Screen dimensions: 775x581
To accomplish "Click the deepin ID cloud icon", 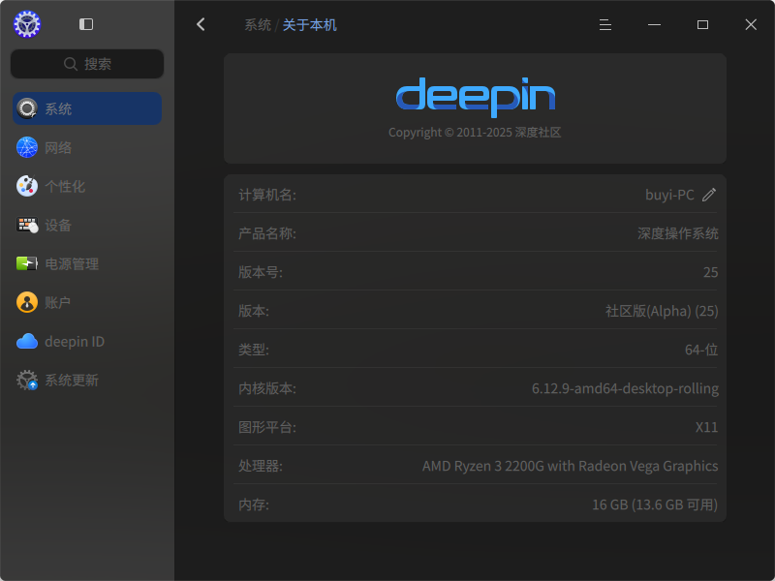I will pyautogui.click(x=27, y=342).
